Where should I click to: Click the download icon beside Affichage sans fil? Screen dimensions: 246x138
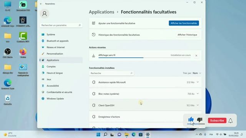(93, 56)
